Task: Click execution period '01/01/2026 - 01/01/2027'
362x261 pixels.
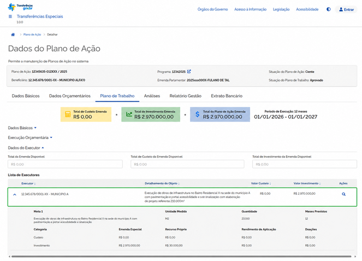Action: coord(286,117)
